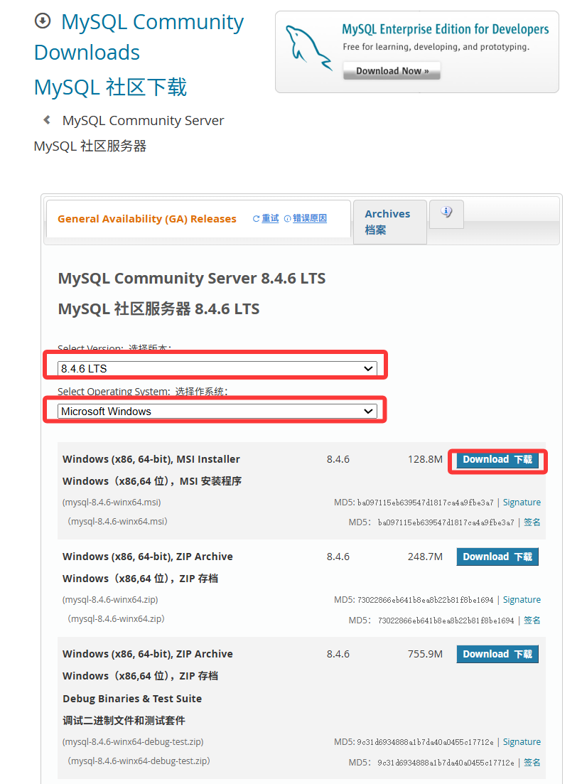The height and width of the screenshot is (784, 582).
Task: Click the heading MySQL 社区服务器 8.4.6 LTS
Action: click(158, 308)
